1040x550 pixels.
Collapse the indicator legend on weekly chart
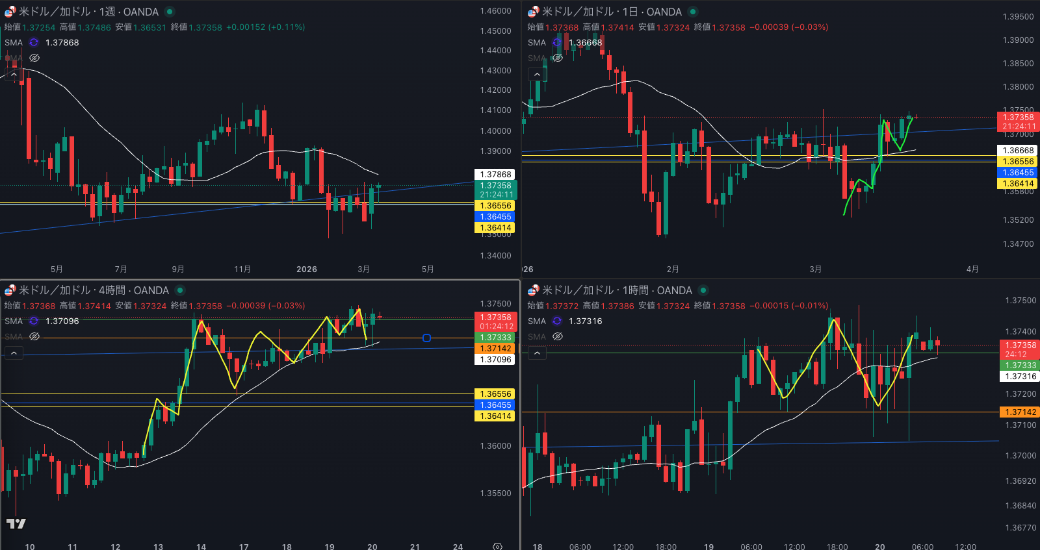click(14, 74)
